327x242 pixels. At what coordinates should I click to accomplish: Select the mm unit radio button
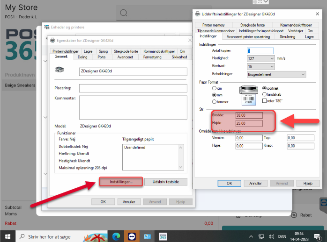pyautogui.click(x=214, y=95)
